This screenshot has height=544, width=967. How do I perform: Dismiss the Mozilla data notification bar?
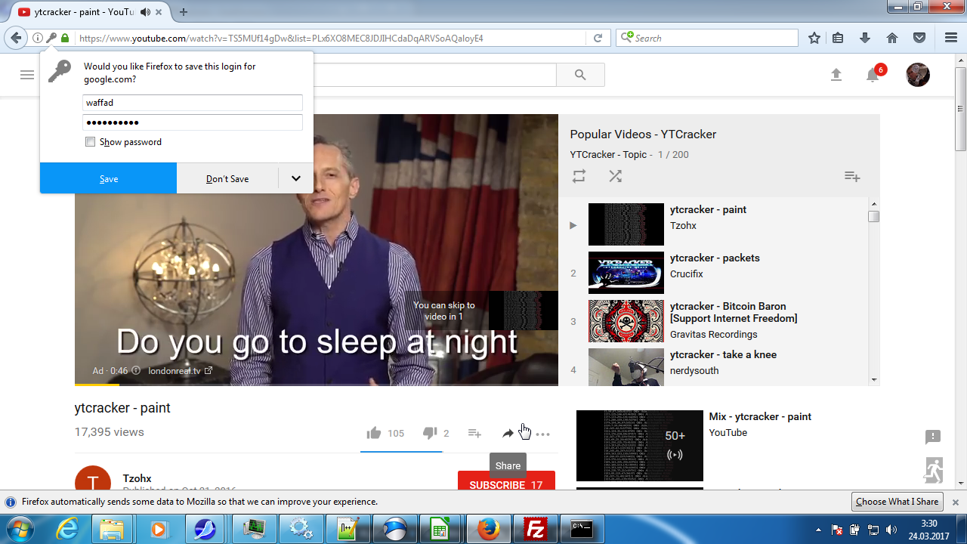pyautogui.click(x=956, y=502)
